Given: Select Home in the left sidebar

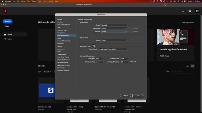Looking at the screenshot, I should pyautogui.click(x=15, y=35).
